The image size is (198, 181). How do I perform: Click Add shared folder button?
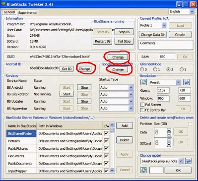(125, 125)
